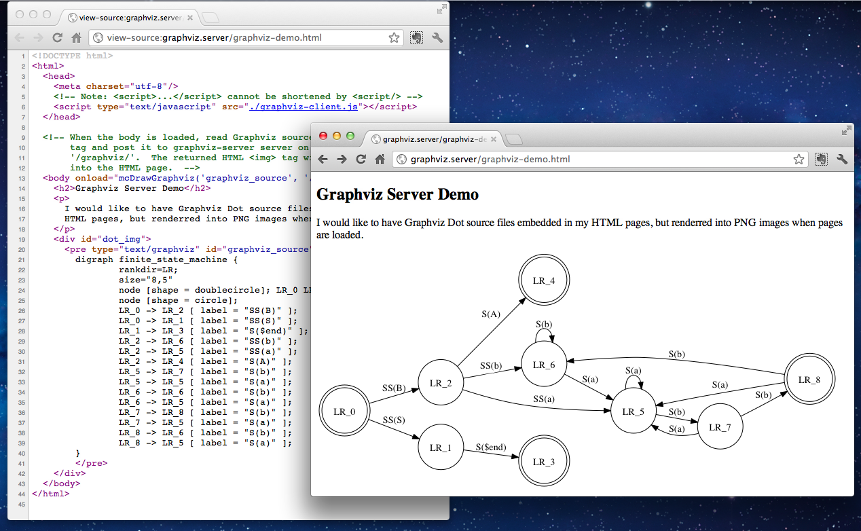Click the LR_5 node in graph
The width and height of the screenshot is (861, 531).
pyautogui.click(x=633, y=411)
